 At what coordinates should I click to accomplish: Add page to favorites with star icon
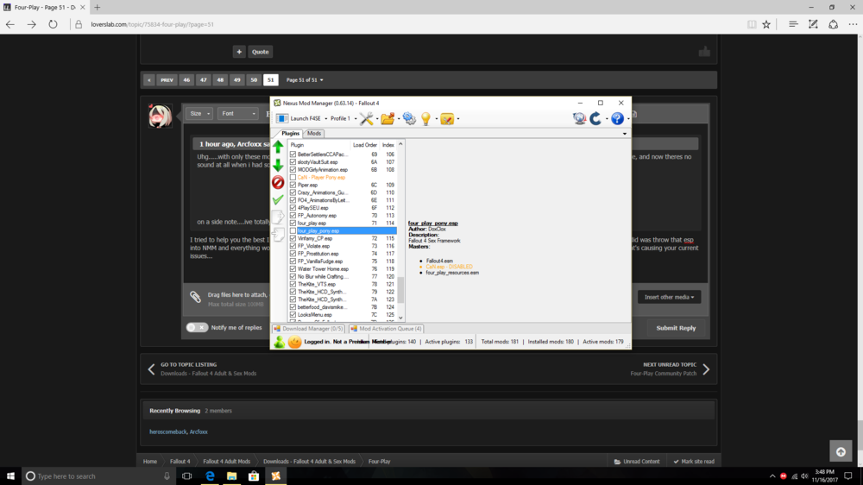766,24
